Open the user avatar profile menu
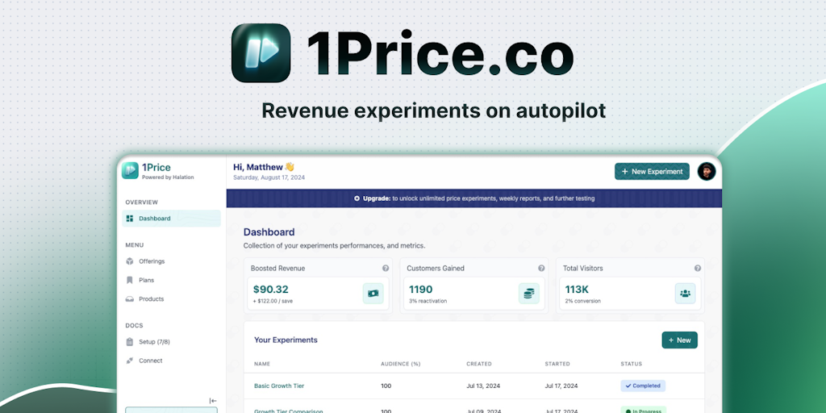826x413 pixels. [x=707, y=171]
